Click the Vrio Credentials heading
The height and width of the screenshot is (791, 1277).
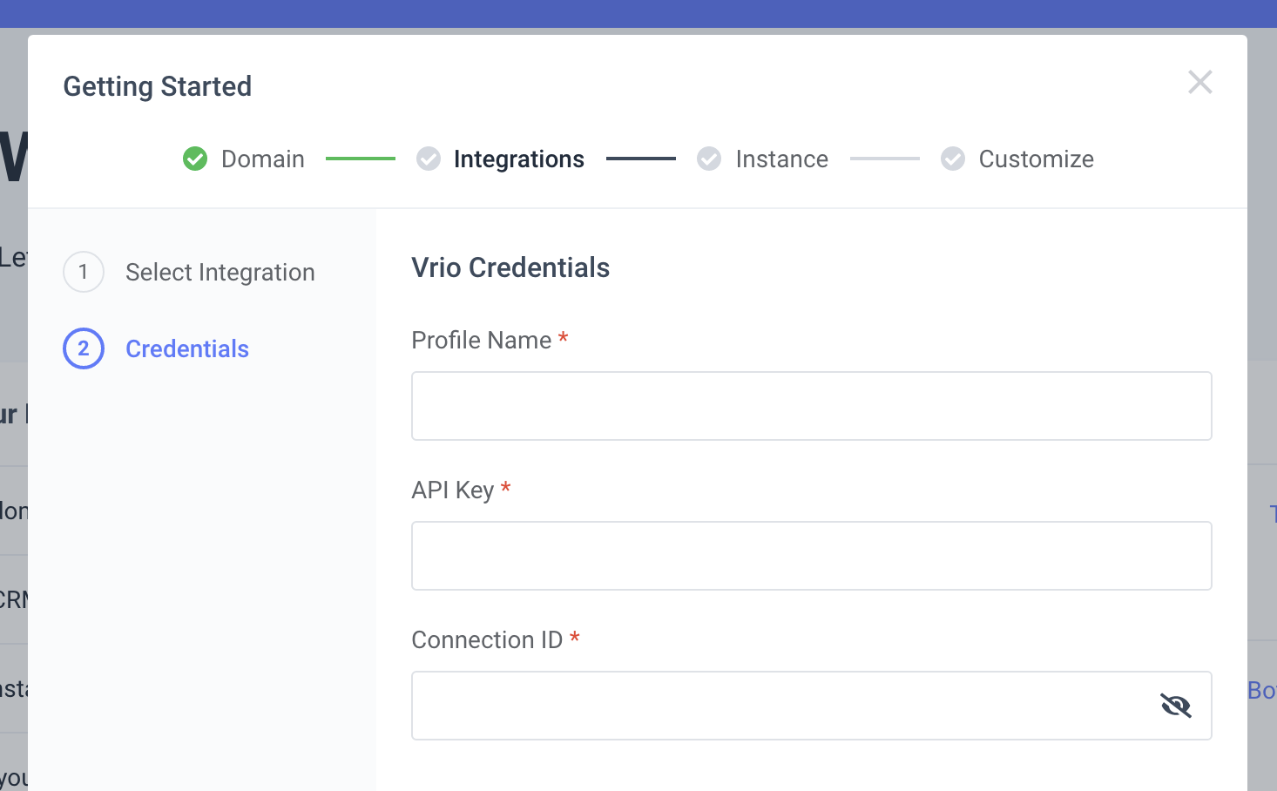point(510,267)
